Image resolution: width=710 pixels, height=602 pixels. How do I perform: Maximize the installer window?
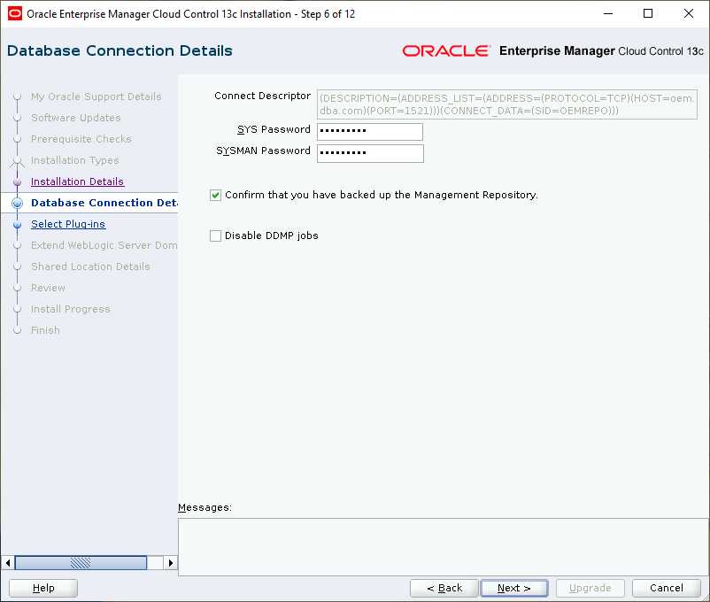648,13
